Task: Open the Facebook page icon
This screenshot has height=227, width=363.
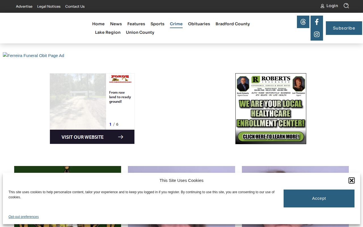Action: click(x=317, y=22)
